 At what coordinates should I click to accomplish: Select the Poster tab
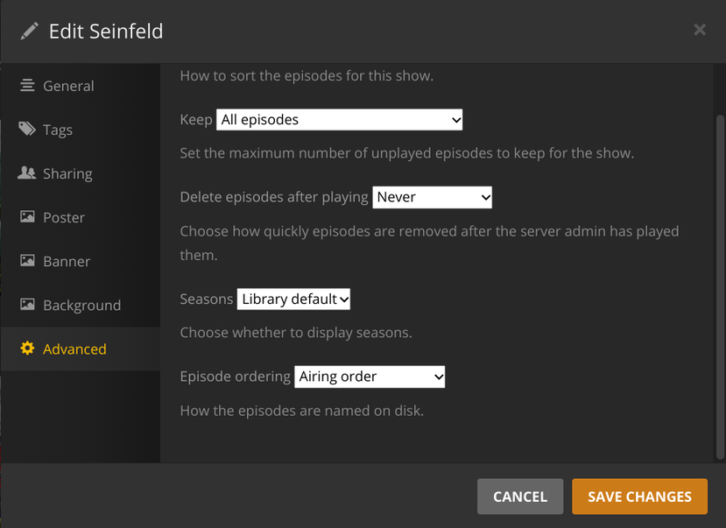pyautogui.click(x=64, y=217)
